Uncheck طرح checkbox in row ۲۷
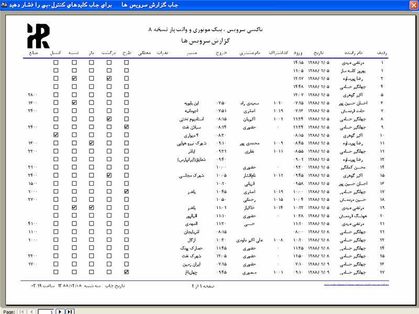The width and height of the screenshot is (419, 314). pos(126,272)
